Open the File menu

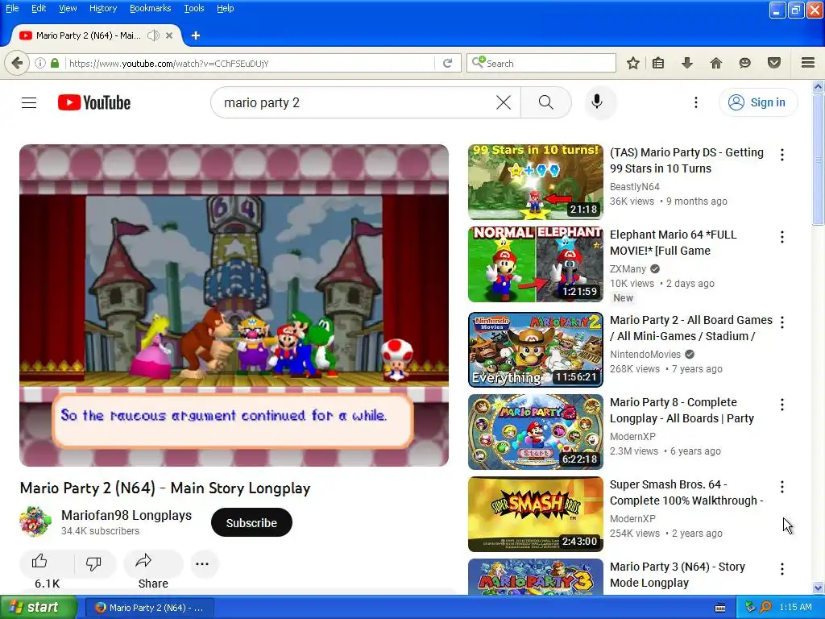click(x=12, y=8)
